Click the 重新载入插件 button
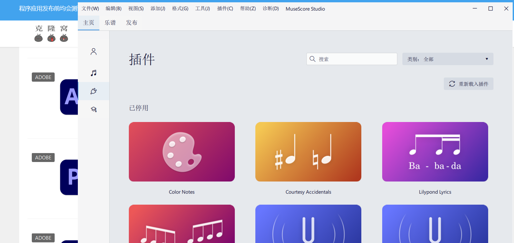The width and height of the screenshot is (514, 243). 469,84
